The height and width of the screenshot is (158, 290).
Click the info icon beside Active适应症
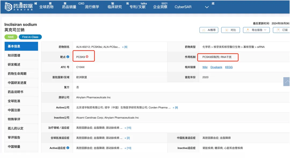[x=68, y=148]
